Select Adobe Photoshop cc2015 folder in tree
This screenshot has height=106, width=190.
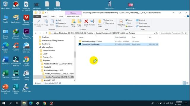coord(53,70)
